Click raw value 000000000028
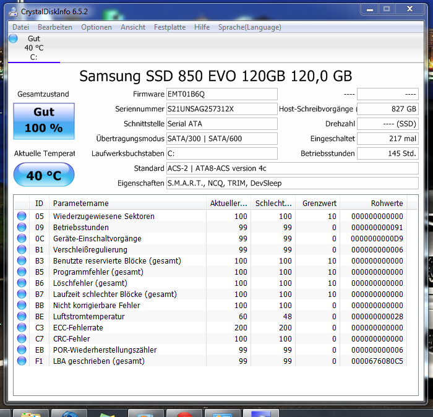 tap(377, 317)
